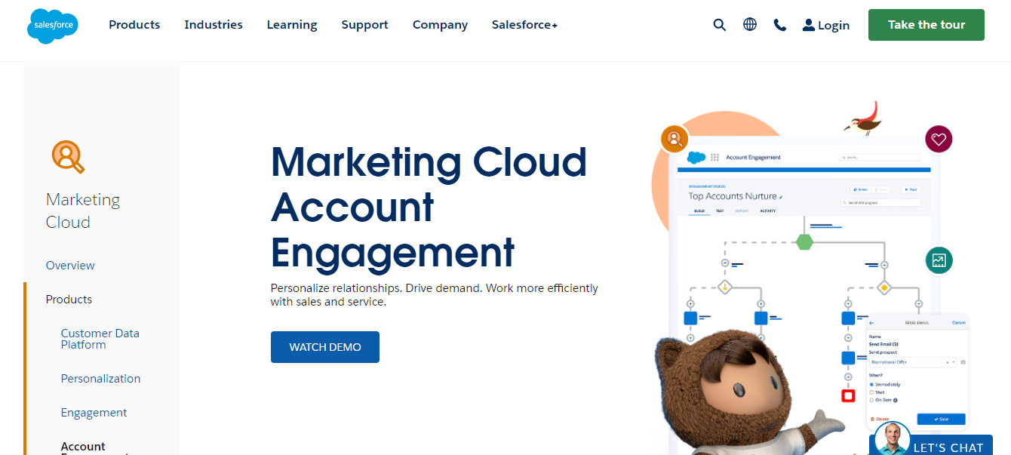The height and width of the screenshot is (455, 1011).
Task: Open Personalization sidebar link
Action: click(x=100, y=379)
